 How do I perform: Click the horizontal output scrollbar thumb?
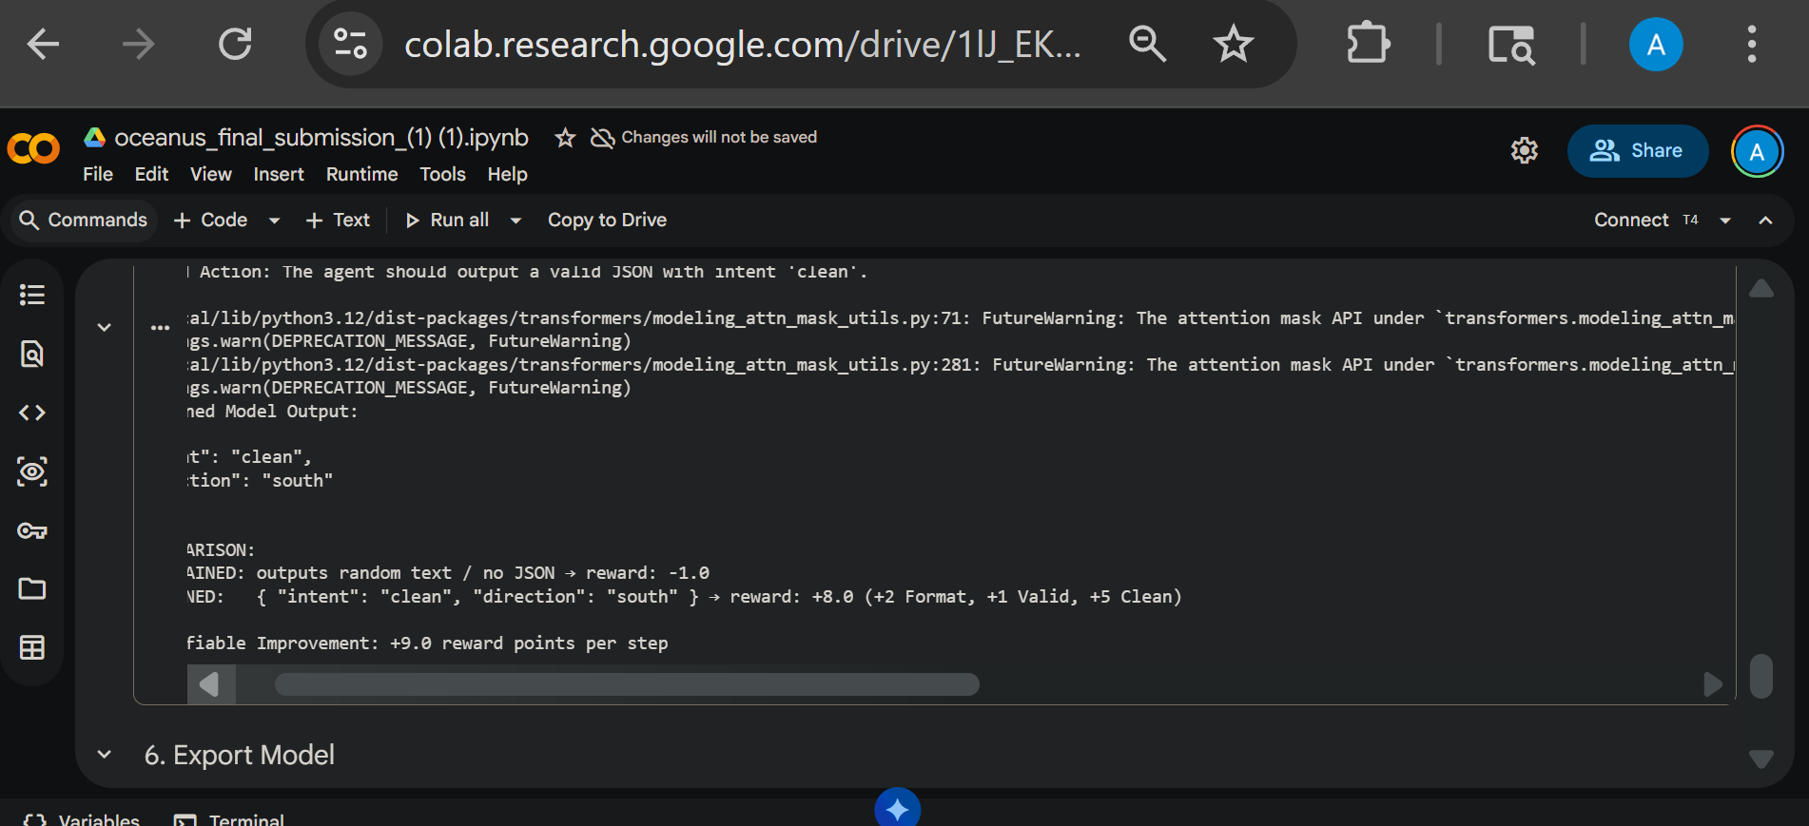(627, 684)
